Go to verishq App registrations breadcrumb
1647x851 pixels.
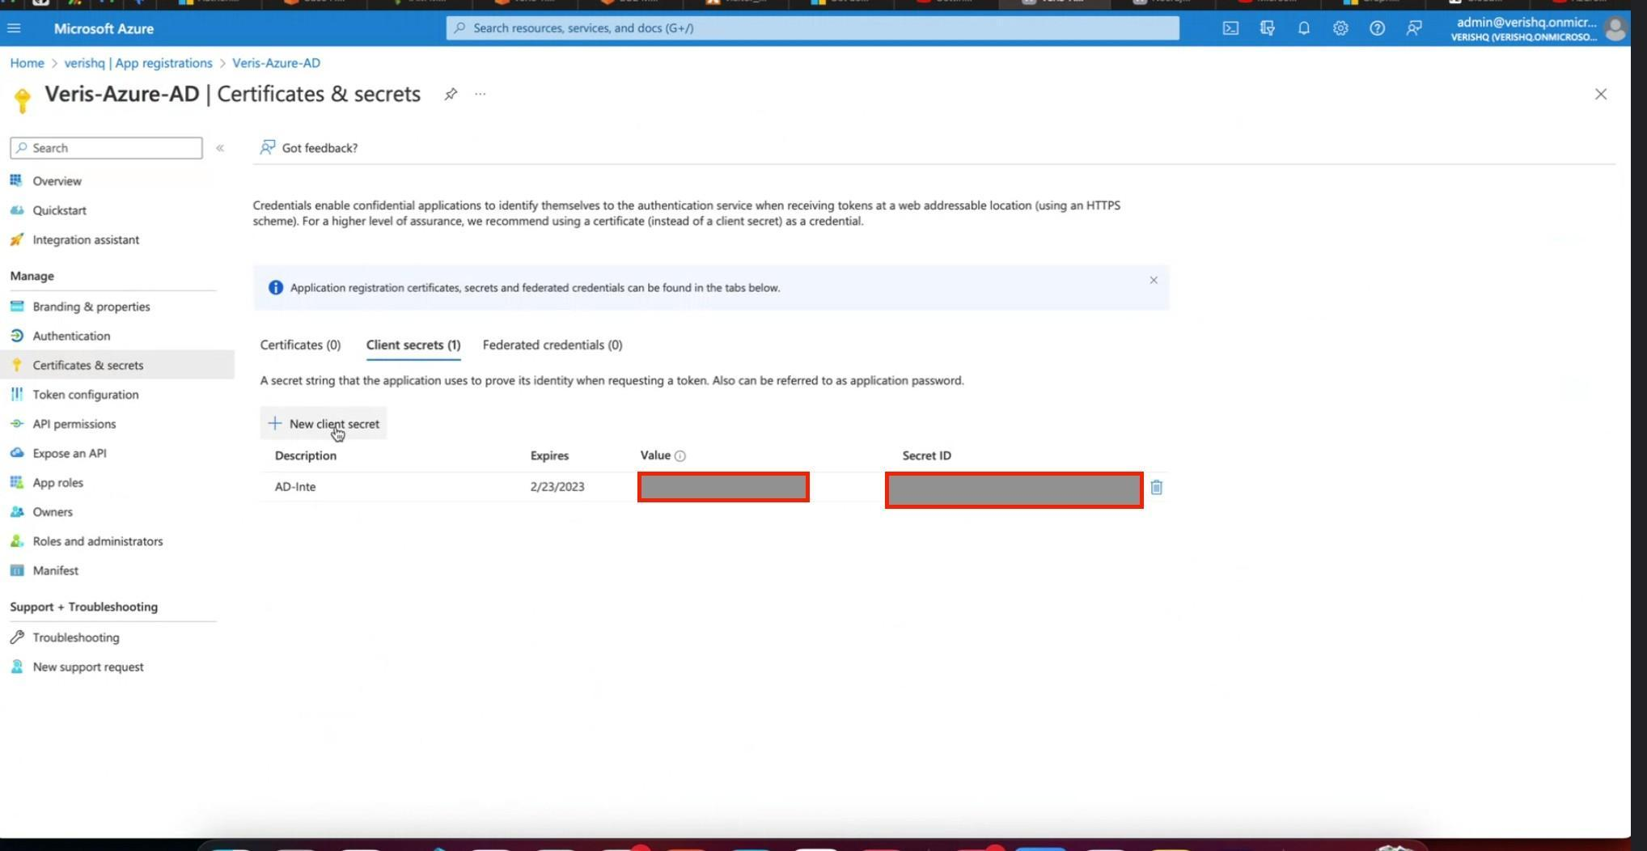click(138, 63)
